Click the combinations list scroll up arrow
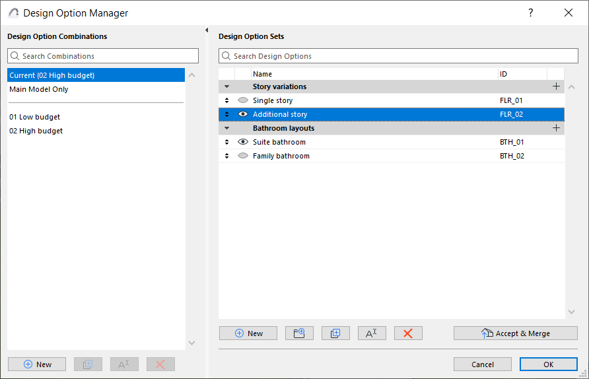Screen dimensions: 589x379 (192, 75)
